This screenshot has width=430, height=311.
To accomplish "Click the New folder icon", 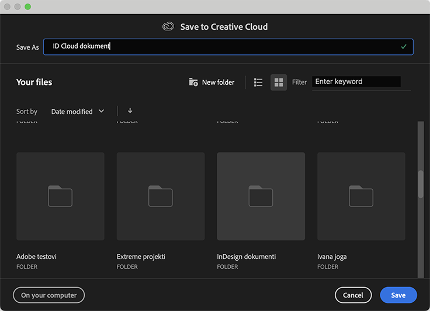I will 193,82.
